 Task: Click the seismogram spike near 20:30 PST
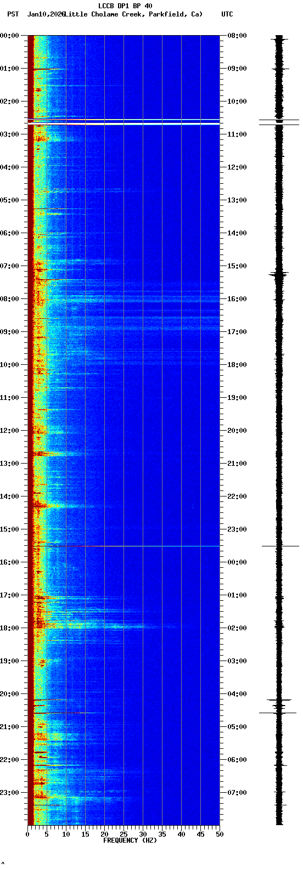278,713
